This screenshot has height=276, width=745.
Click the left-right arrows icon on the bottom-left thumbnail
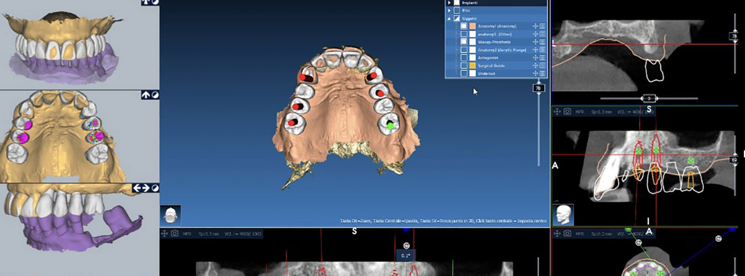click(141, 188)
